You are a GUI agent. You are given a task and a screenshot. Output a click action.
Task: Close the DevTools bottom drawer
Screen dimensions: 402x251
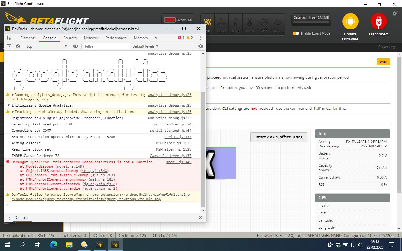[x=201, y=217]
